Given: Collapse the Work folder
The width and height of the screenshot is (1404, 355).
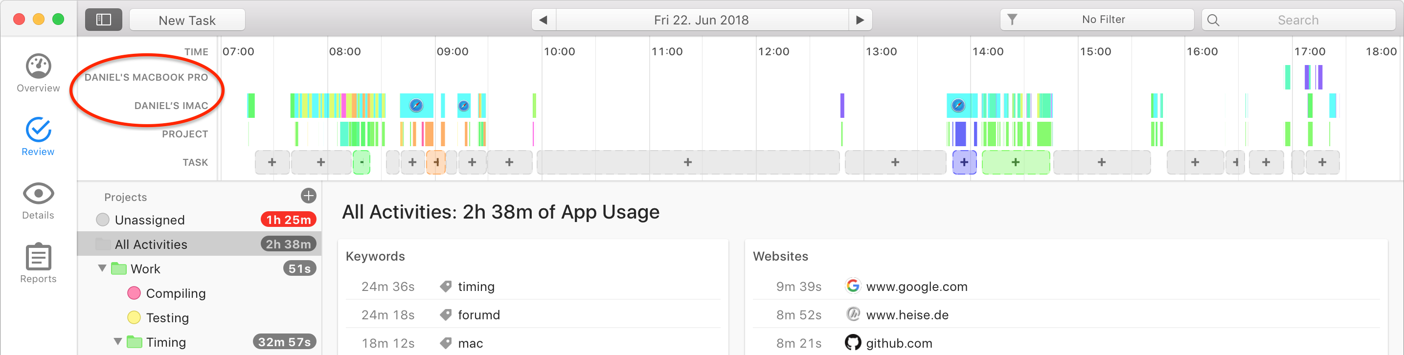Looking at the screenshot, I should point(101,268).
